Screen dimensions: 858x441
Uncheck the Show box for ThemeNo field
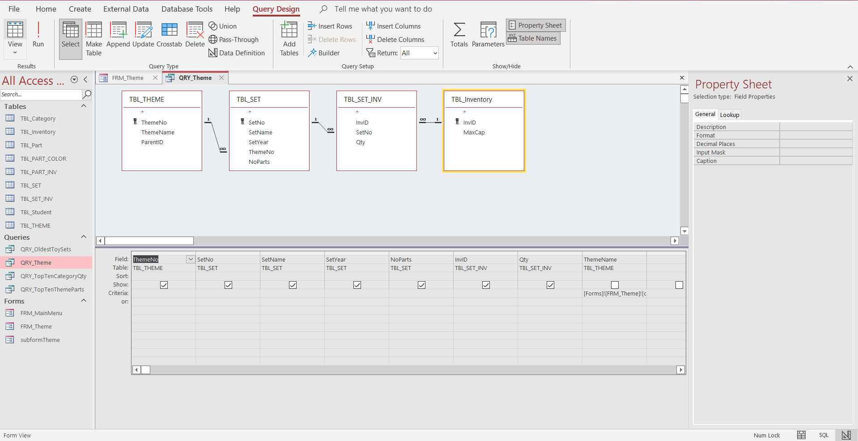coord(164,285)
